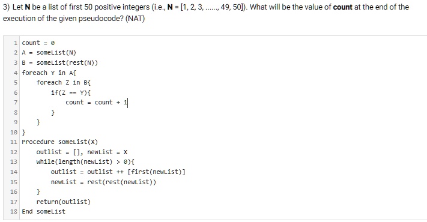Click line number 18 in gutter
Screen dimensions: 427x222
click(14, 212)
